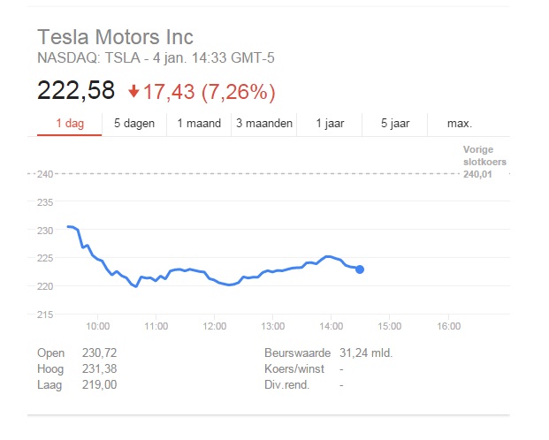Image resolution: width=549 pixels, height=440 pixels.
Task: Click the Hoog 231,38 value
Action: pyautogui.click(x=97, y=369)
